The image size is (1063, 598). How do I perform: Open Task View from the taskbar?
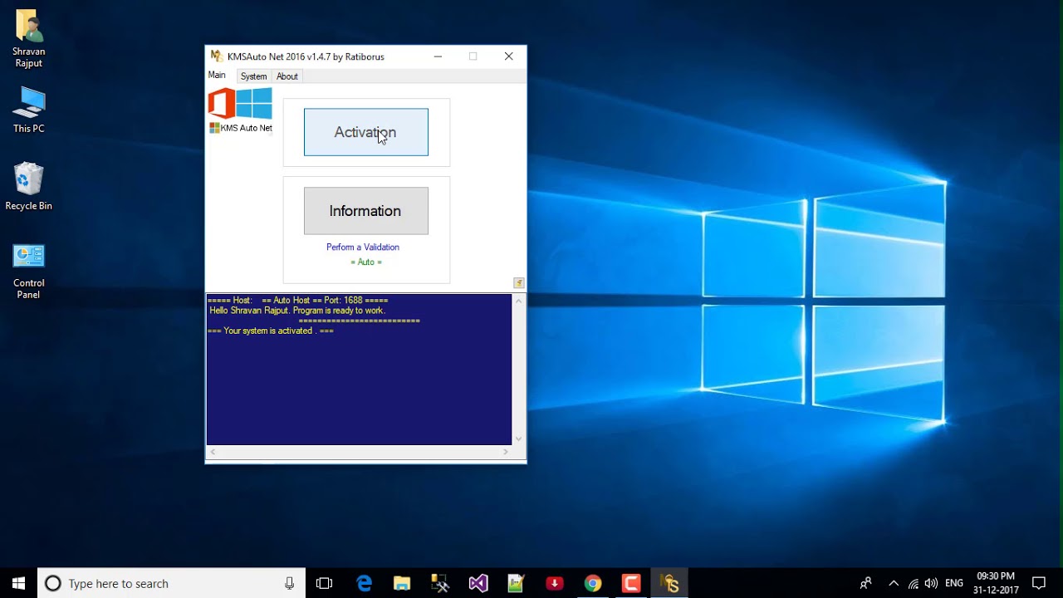click(x=325, y=583)
